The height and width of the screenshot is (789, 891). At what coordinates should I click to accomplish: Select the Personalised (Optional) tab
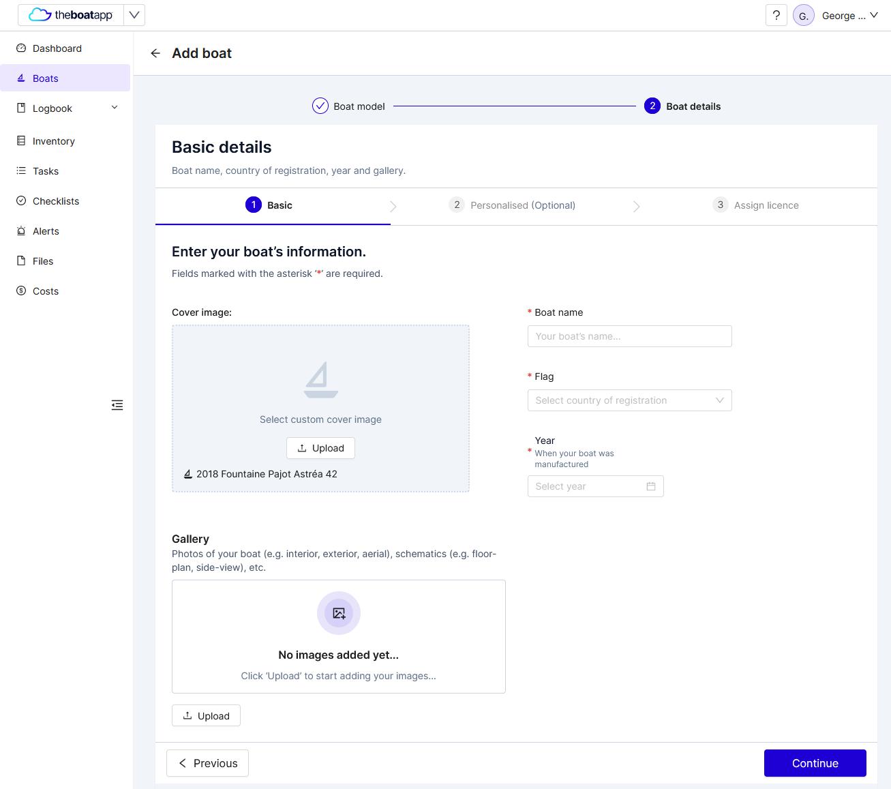[512, 205]
